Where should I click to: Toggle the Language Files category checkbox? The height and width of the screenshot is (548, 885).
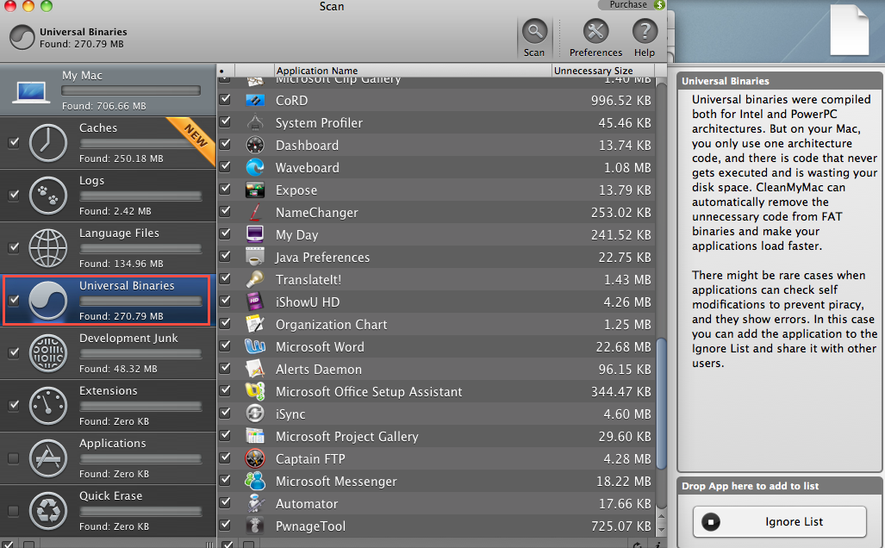(14, 248)
